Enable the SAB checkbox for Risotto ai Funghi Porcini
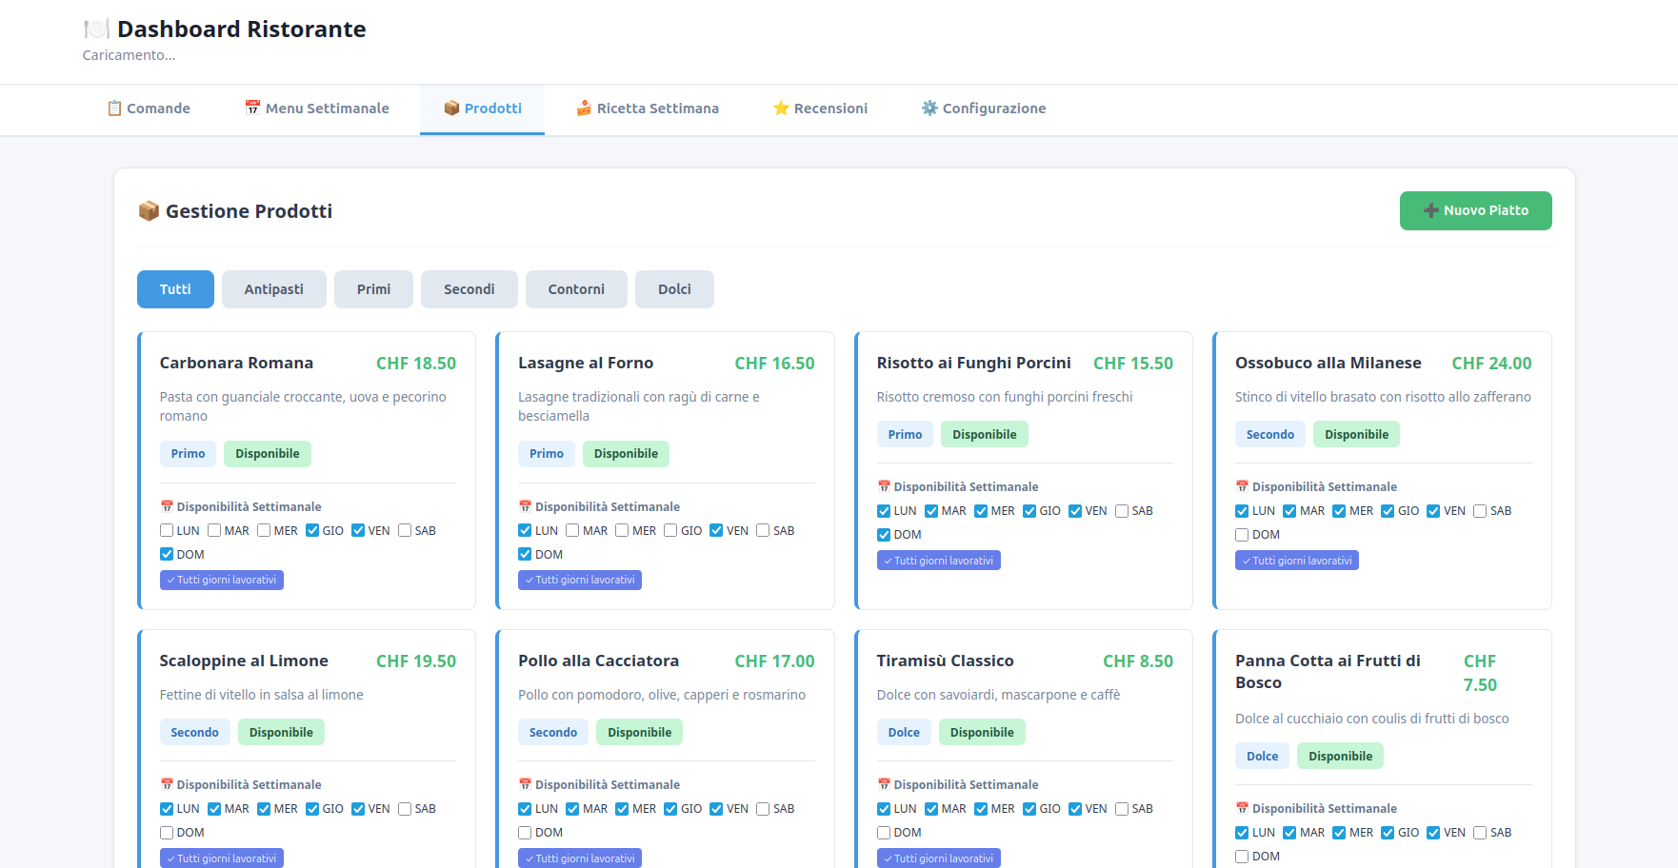The height and width of the screenshot is (868, 1678). [1121, 510]
